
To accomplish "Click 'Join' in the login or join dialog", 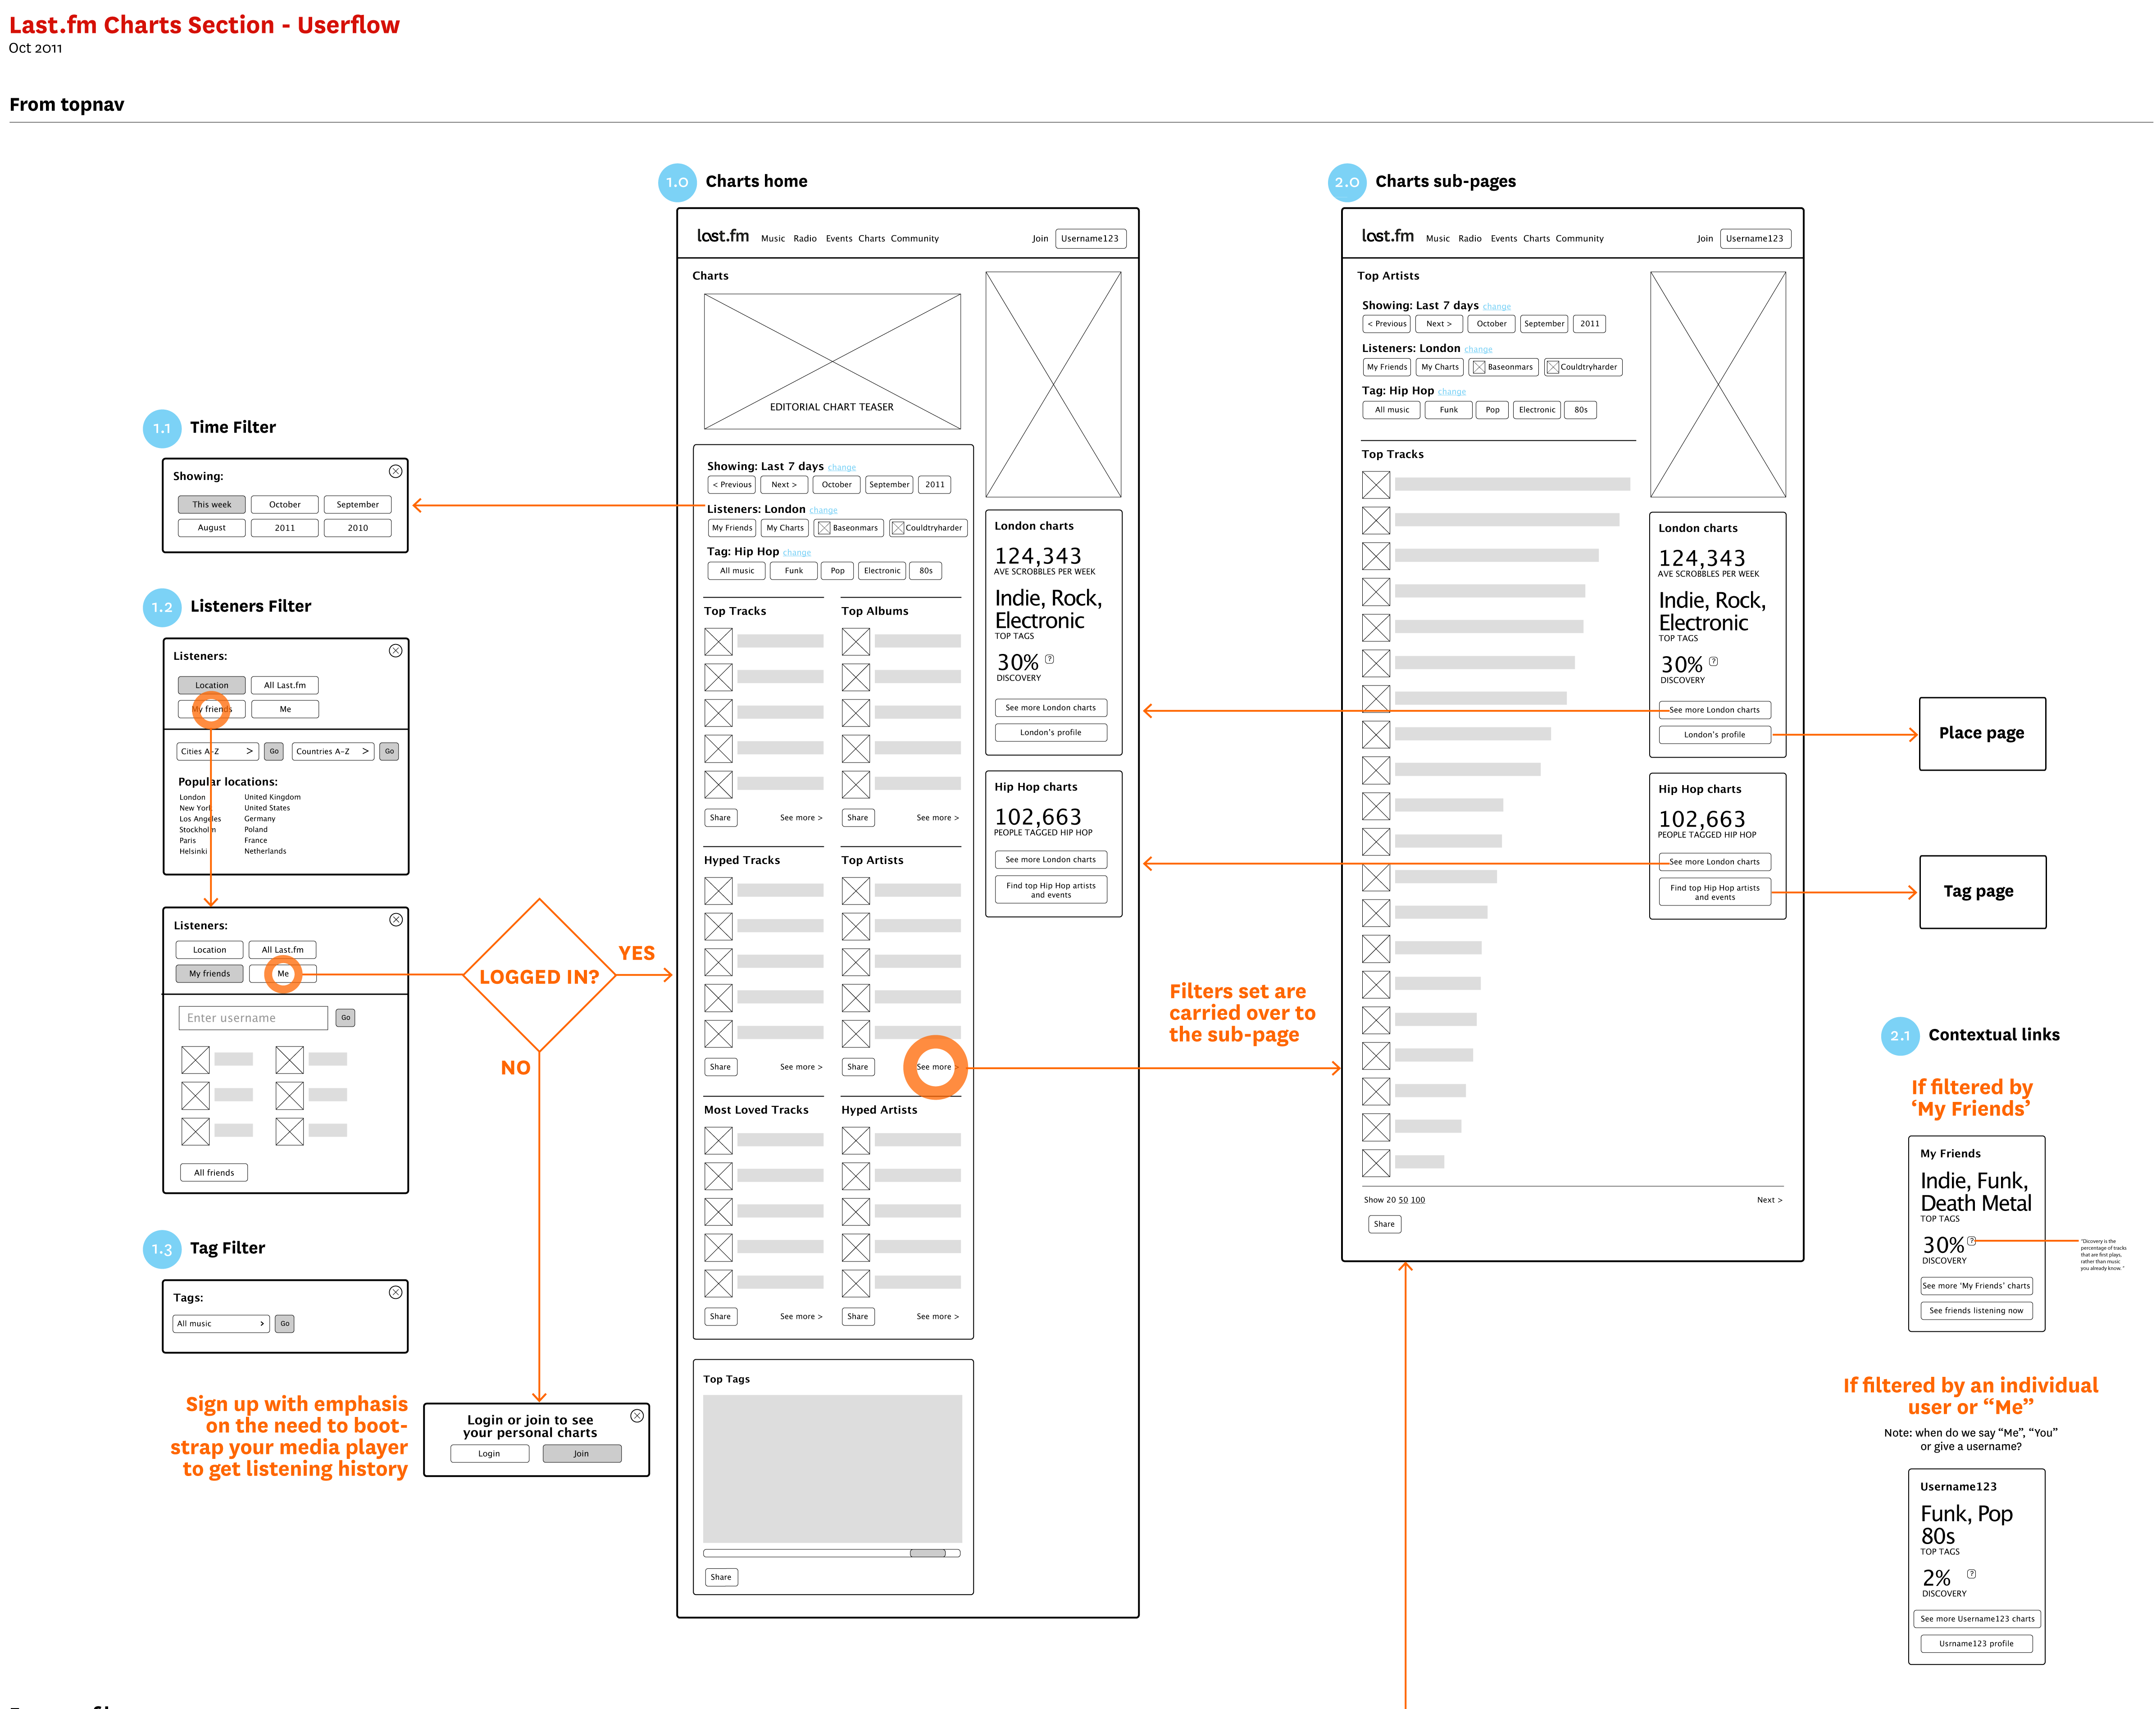I will (x=581, y=1454).
